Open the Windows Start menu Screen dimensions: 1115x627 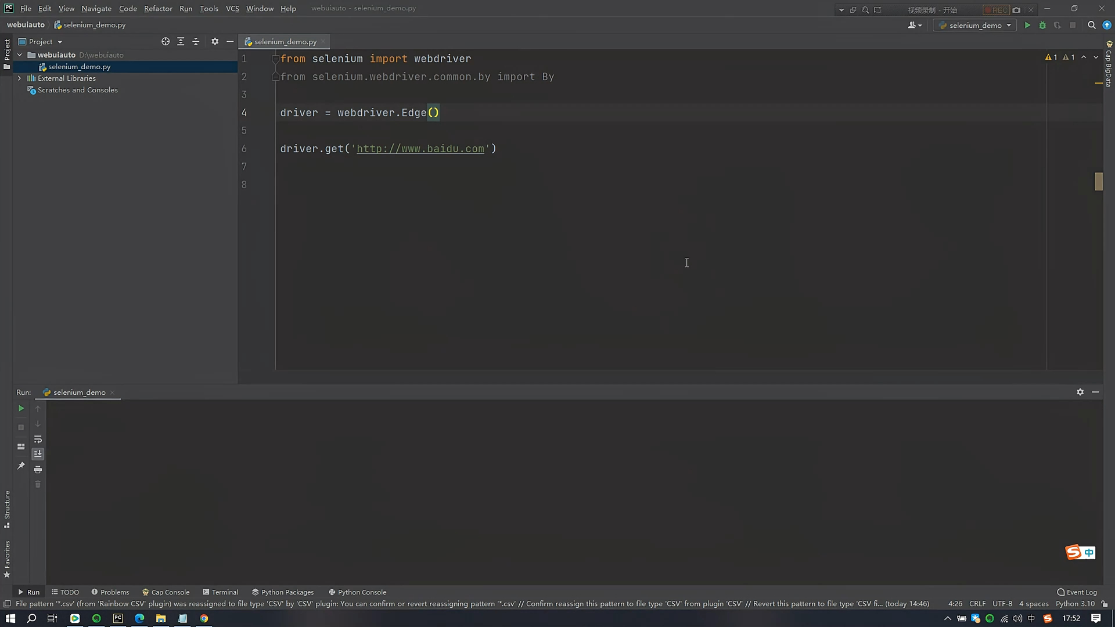coord(10,618)
